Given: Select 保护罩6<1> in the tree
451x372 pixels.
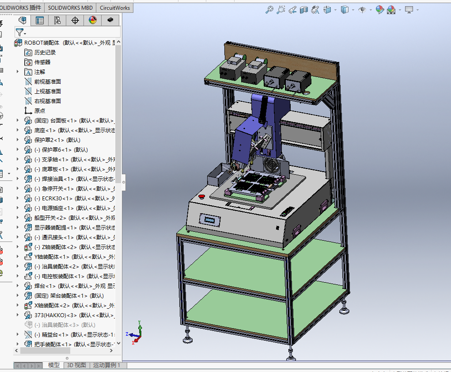Looking at the screenshot, I should (x=61, y=150).
